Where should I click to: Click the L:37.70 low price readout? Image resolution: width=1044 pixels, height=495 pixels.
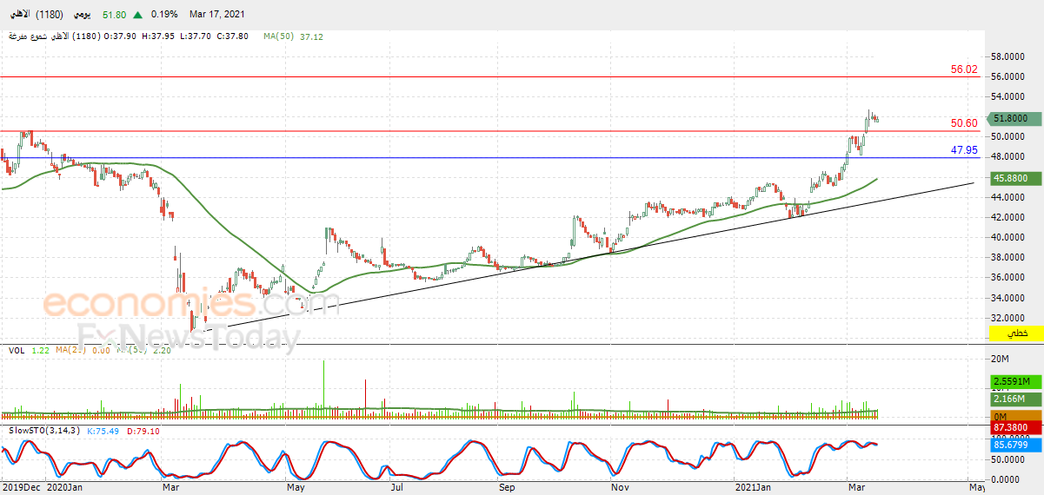point(195,36)
